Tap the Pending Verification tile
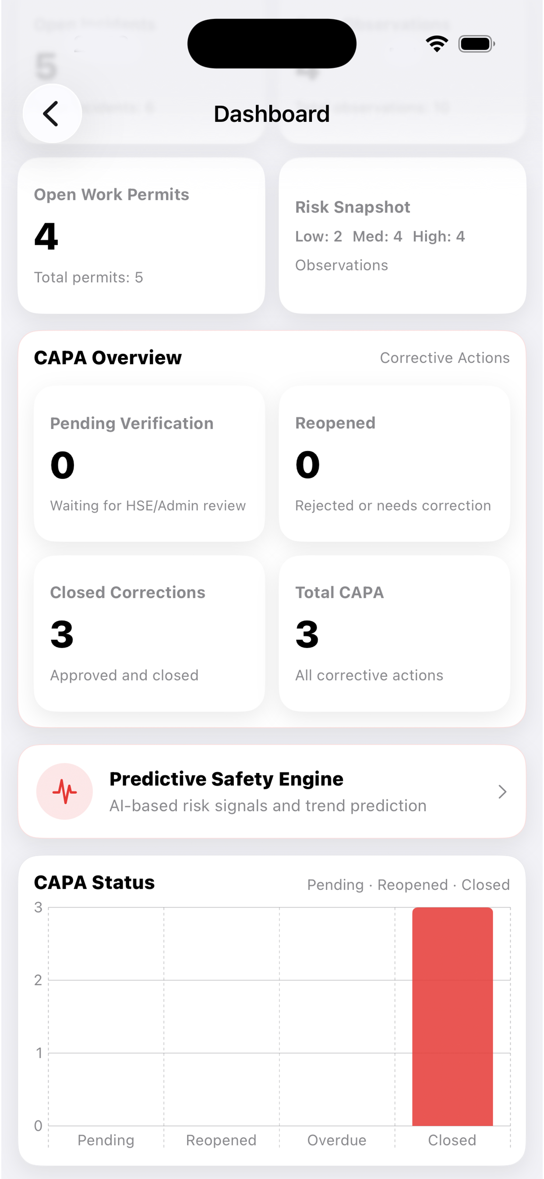This screenshot has width=544, height=1179. point(149,464)
